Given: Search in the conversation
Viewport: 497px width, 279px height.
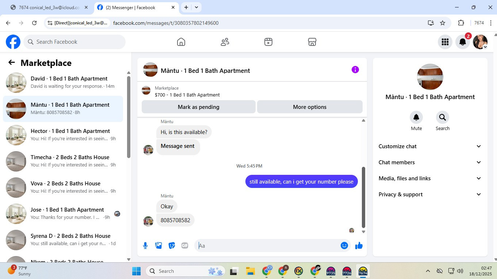Looking at the screenshot, I should 443,117.
